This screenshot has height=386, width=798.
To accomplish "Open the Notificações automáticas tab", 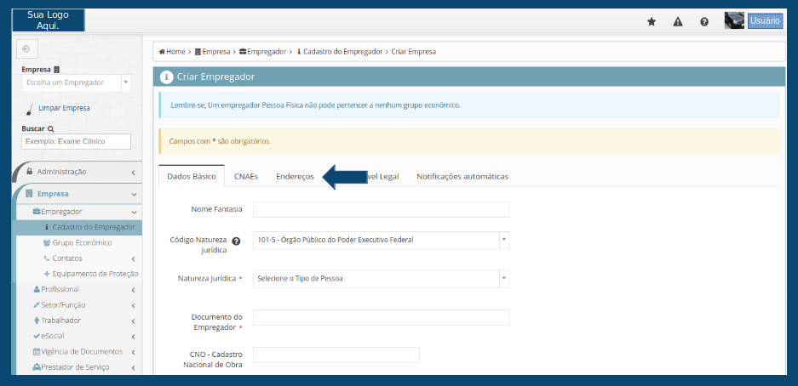I will tap(462, 176).
